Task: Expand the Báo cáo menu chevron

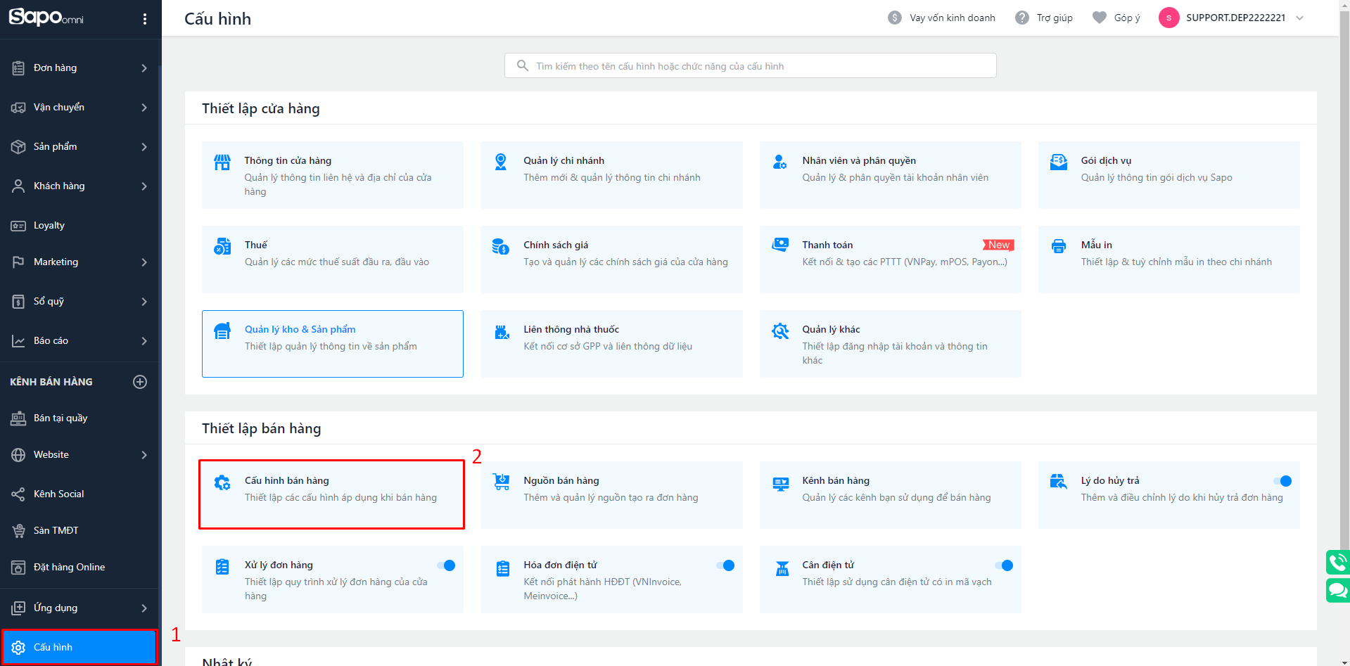Action: click(144, 341)
